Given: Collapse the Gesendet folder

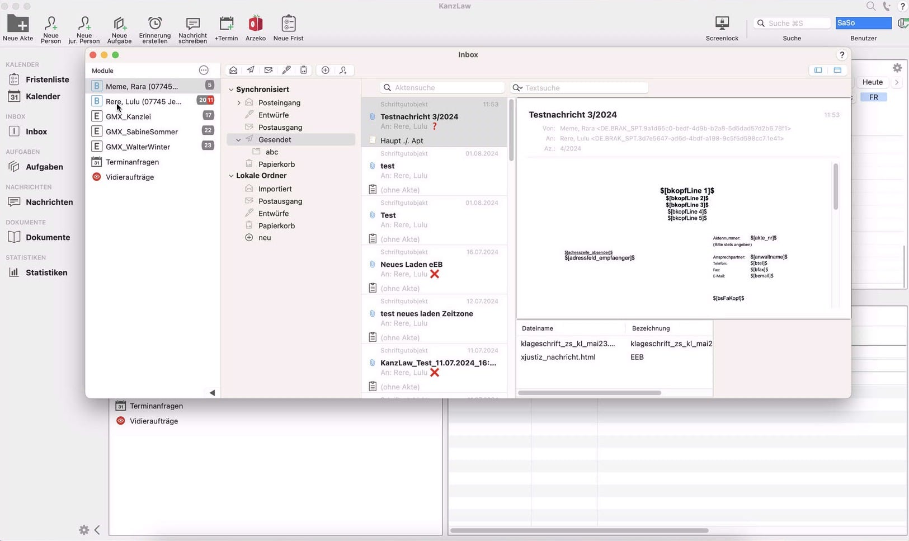Looking at the screenshot, I should tap(239, 140).
